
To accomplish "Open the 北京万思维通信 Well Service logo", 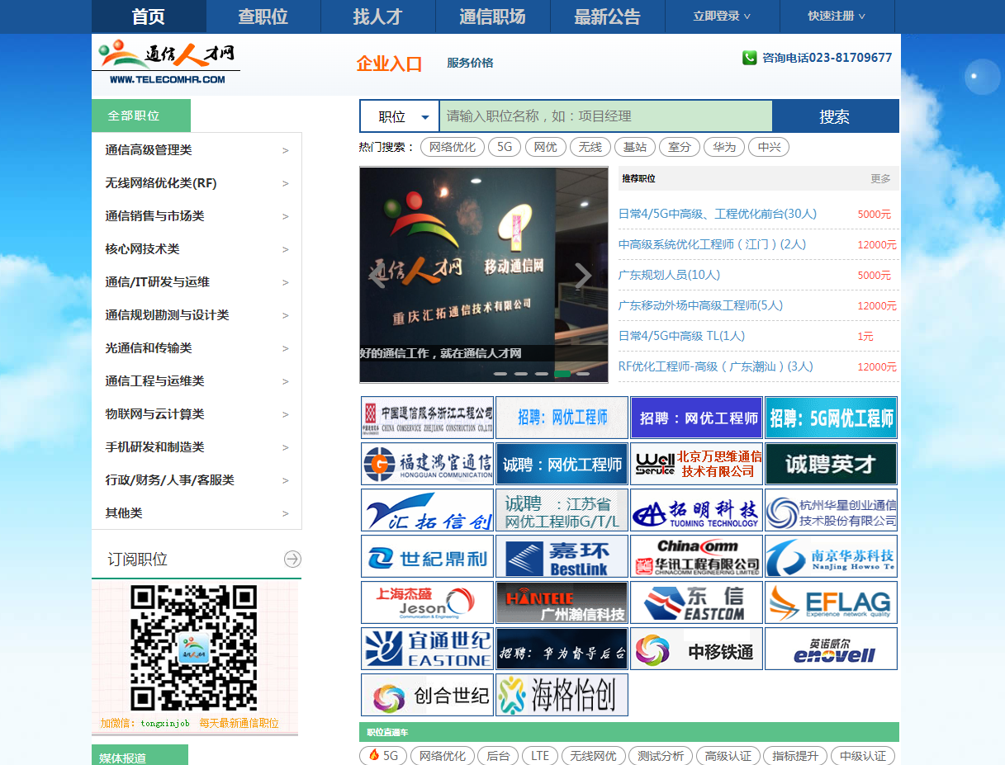I will click(696, 464).
